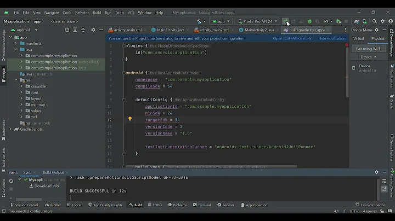Click the editor vertical scrollbar thumb
395x221 pixels.
(x=347, y=72)
